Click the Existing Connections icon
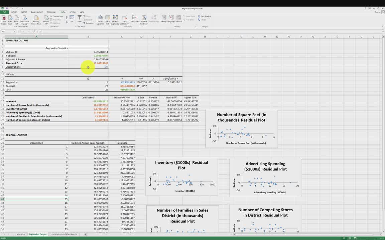The width and height of the screenshot is (385, 240). 36,19
